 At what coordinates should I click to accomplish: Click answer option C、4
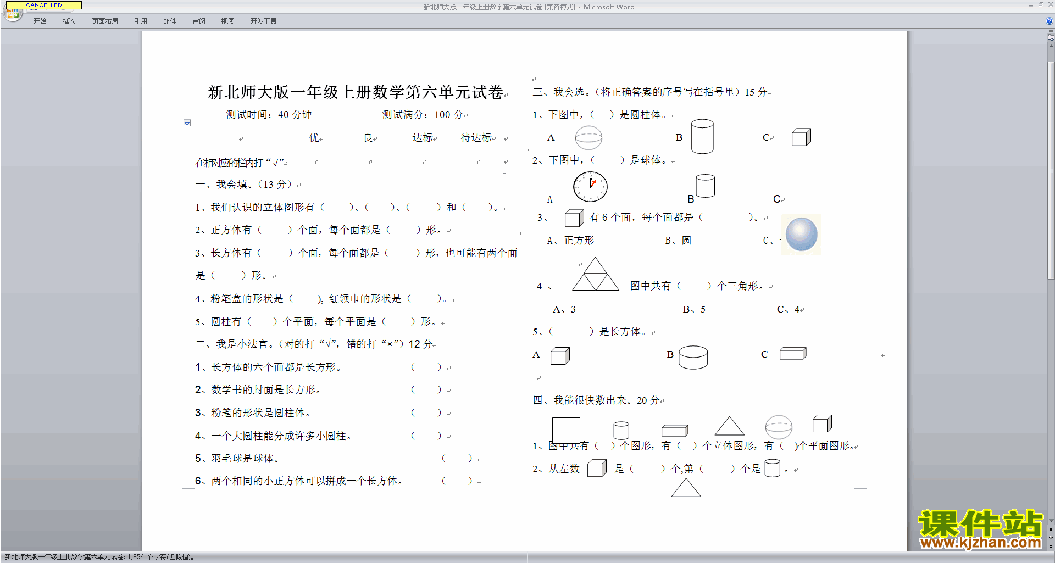[x=789, y=309]
